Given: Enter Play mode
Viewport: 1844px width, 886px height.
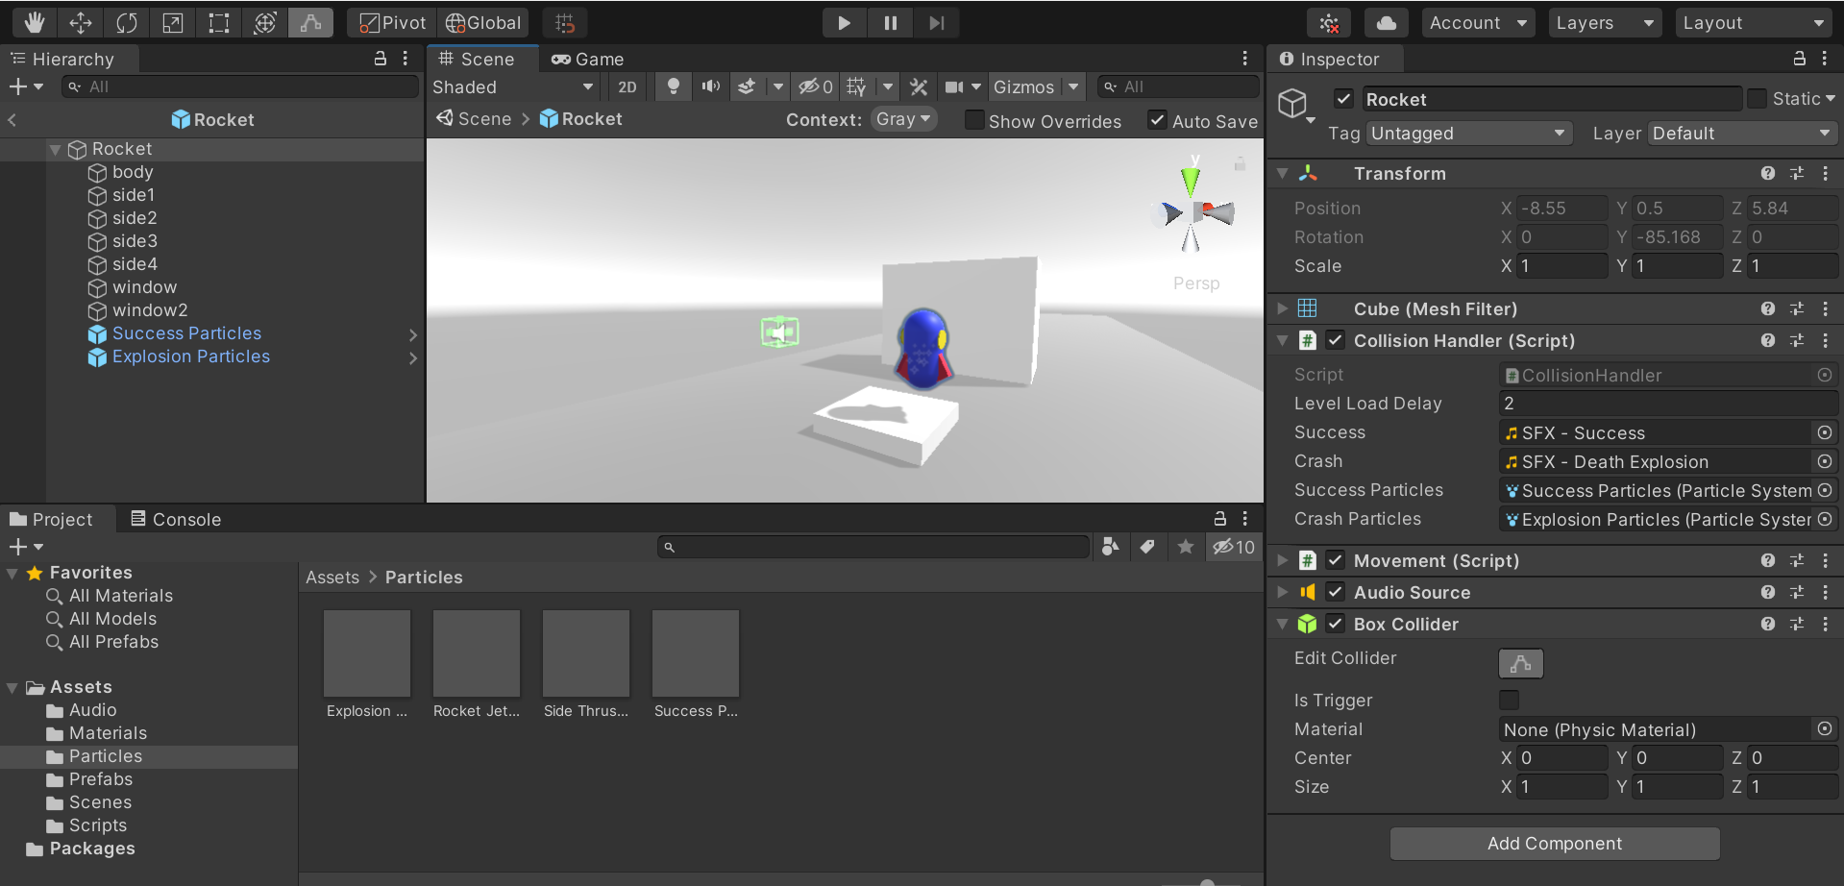Looking at the screenshot, I should pos(843,22).
